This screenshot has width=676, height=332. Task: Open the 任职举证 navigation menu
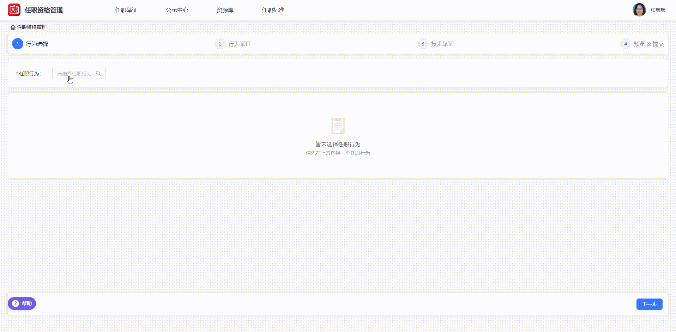[126, 10]
